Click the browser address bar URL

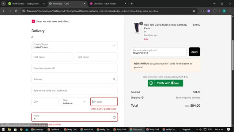tap(93, 11)
